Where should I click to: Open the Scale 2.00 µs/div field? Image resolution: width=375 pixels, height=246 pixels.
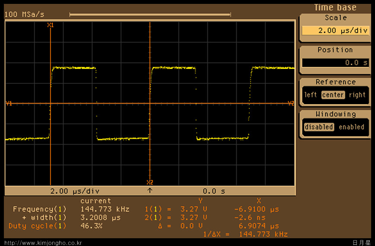(x=335, y=31)
